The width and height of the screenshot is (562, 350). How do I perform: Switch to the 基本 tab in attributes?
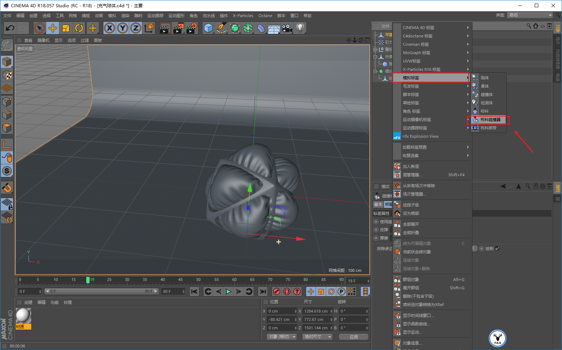(x=378, y=205)
